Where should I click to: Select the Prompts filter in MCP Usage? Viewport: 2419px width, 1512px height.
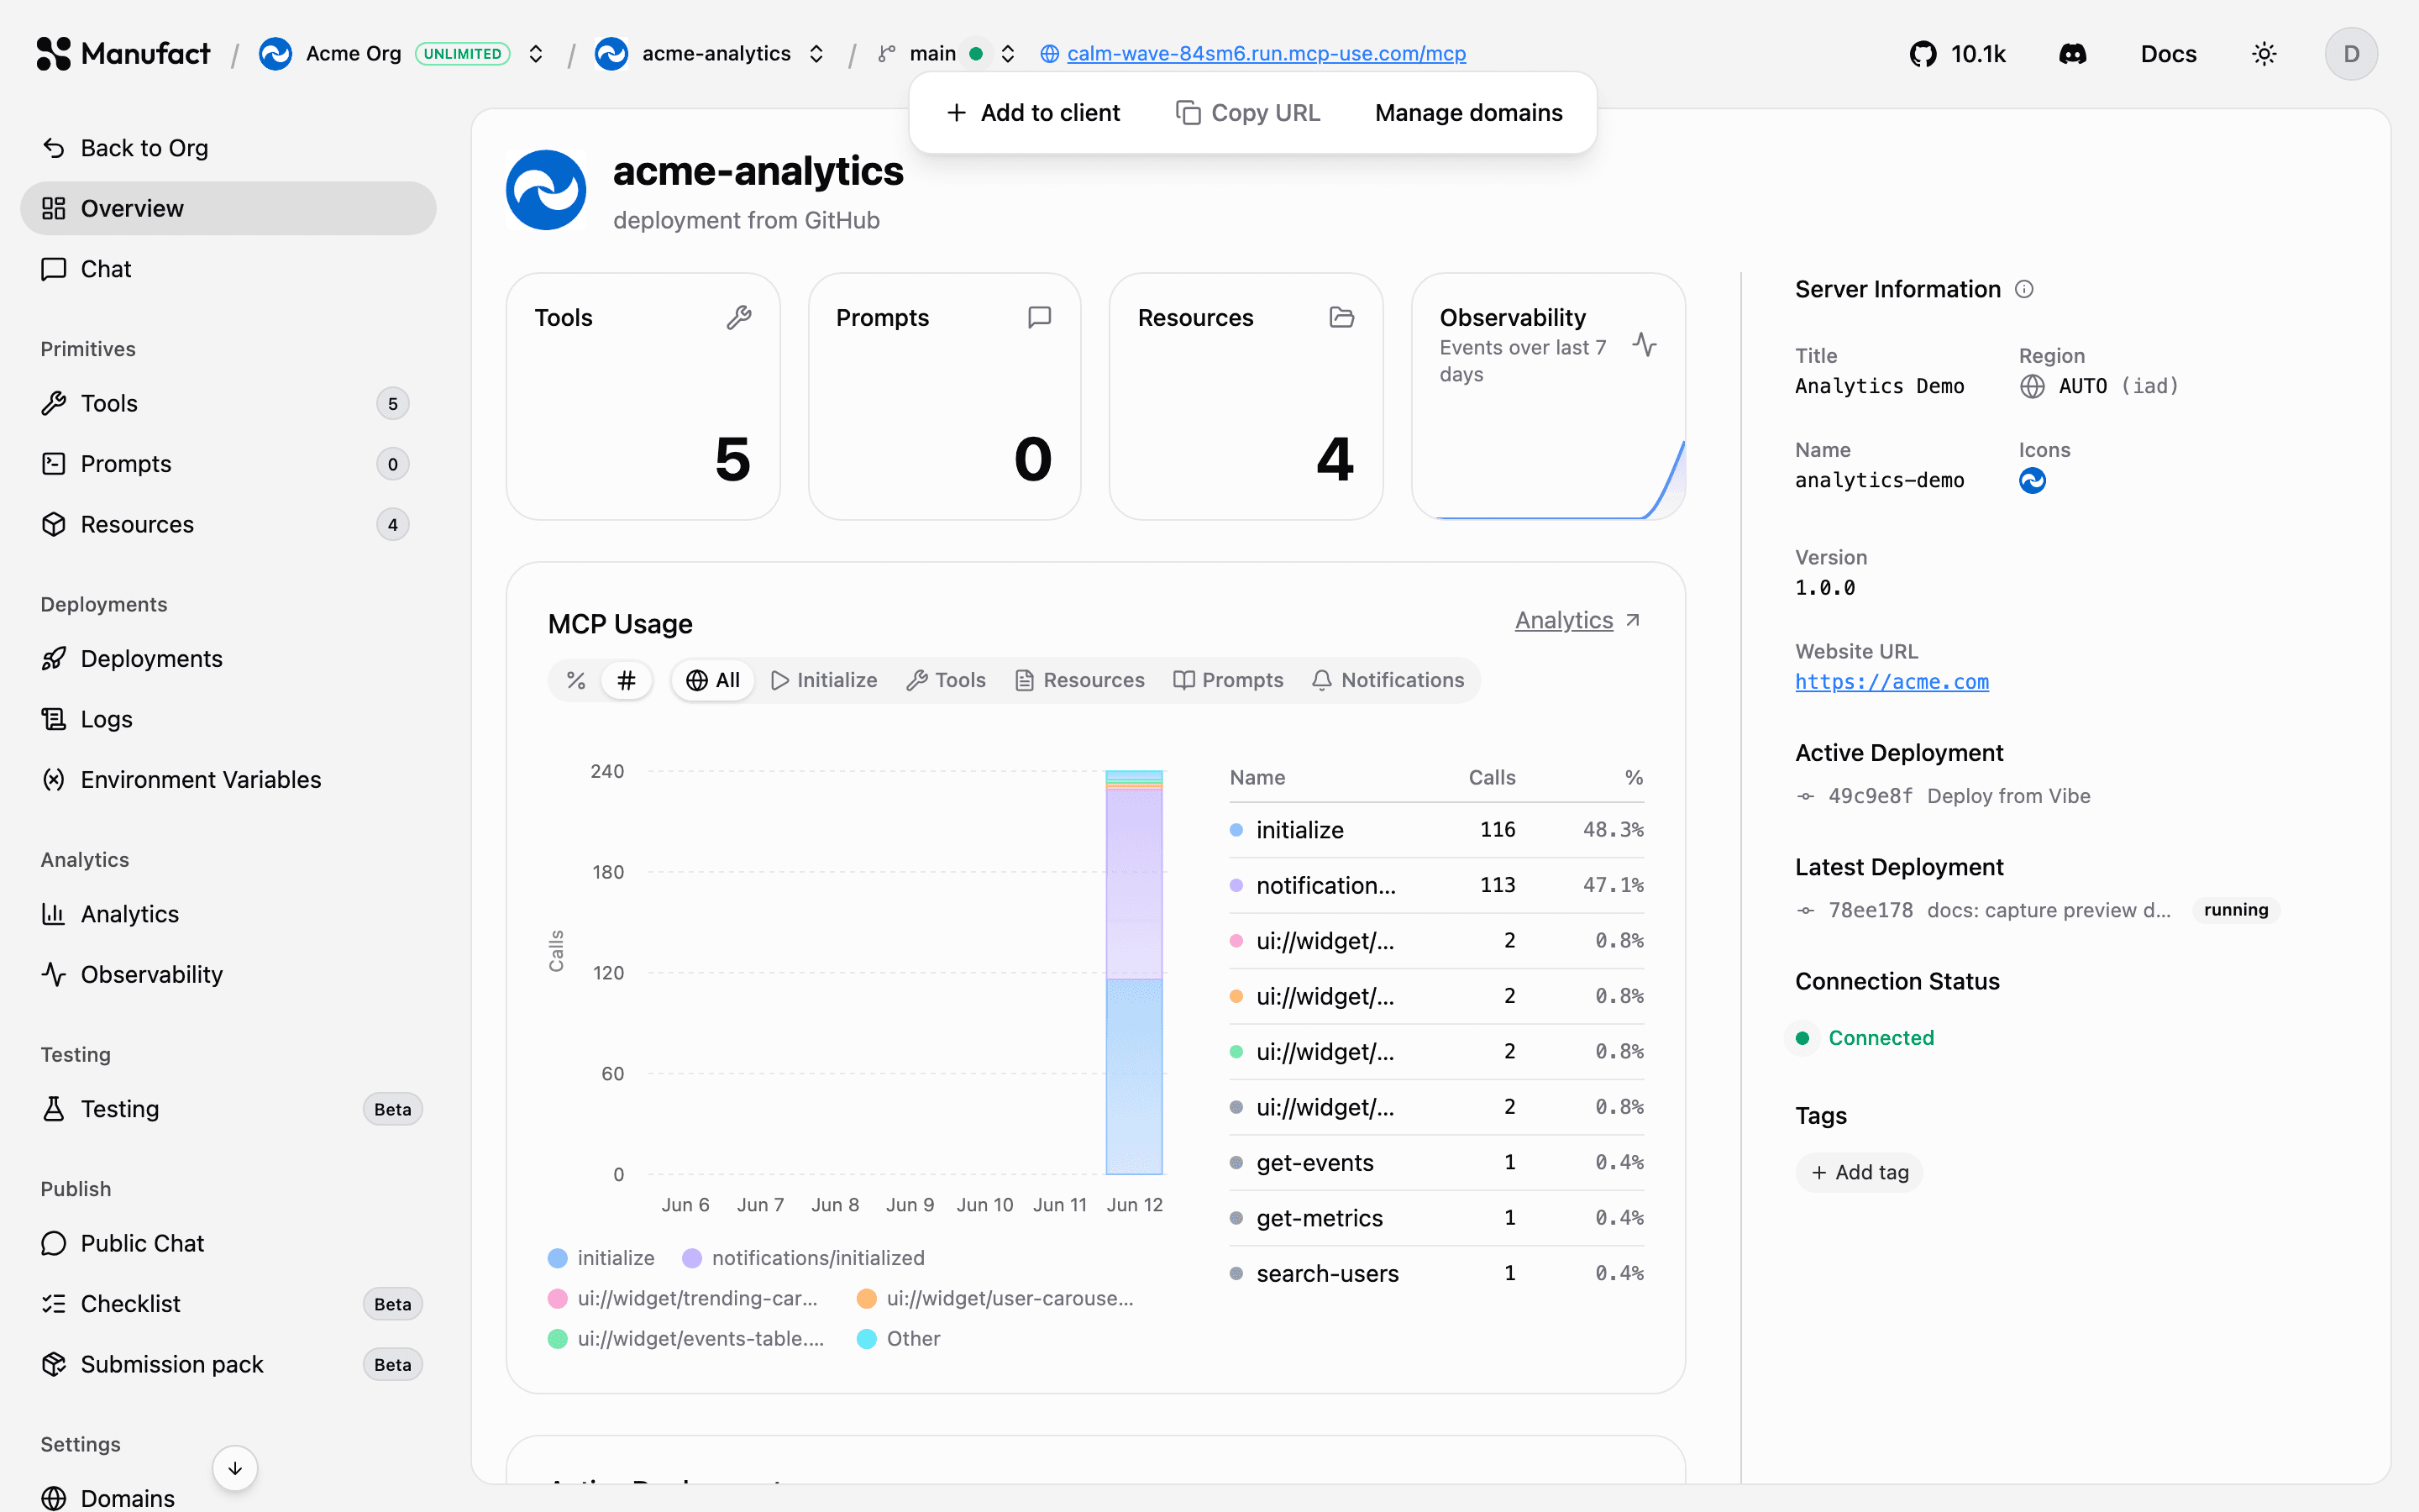(1229, 680)
